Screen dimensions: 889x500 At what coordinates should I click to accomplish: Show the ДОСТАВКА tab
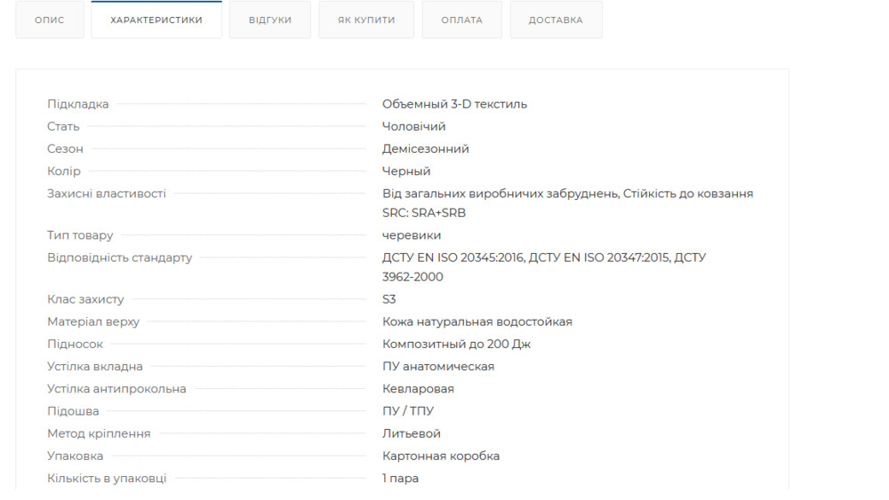pos(556,20)
